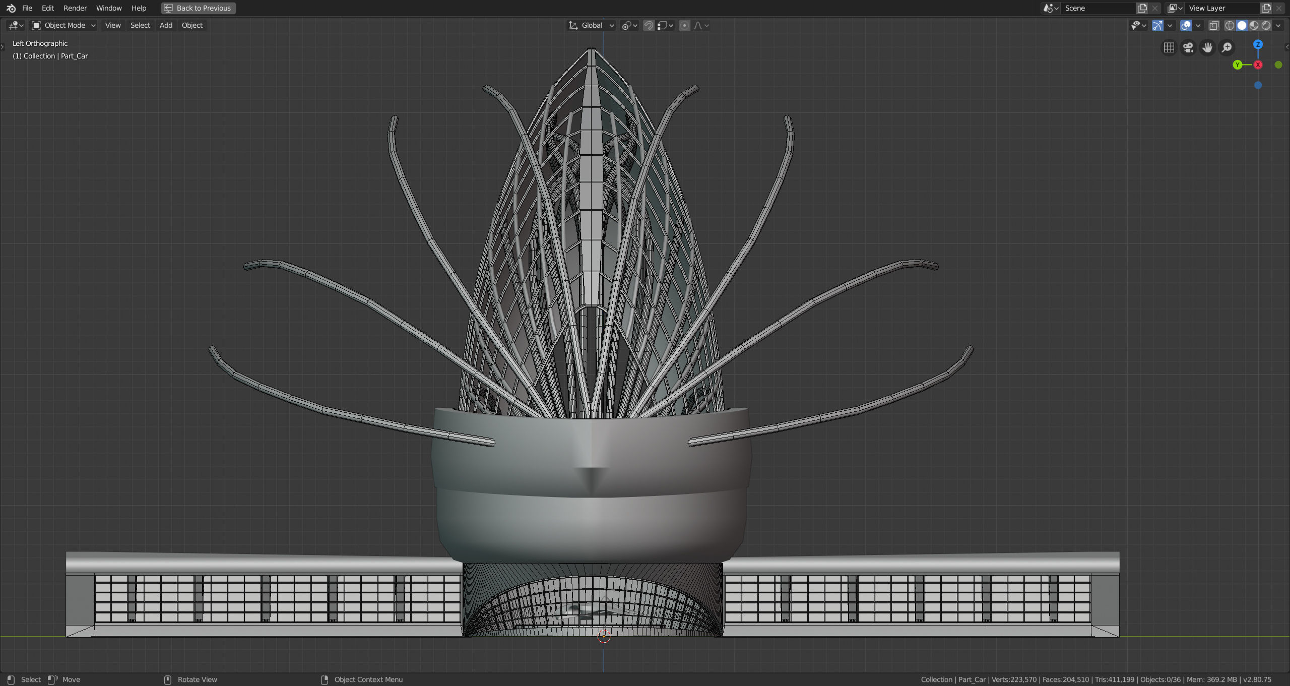Click the Z axis on navigation gizmo

coord(1258,44)
